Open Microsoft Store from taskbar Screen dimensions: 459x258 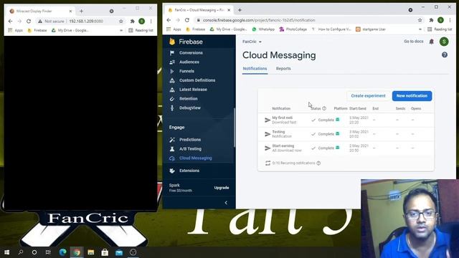pos(105,252)
